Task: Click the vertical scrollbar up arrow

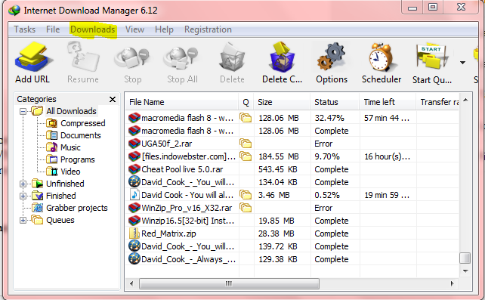Action: tap(465, 100)
